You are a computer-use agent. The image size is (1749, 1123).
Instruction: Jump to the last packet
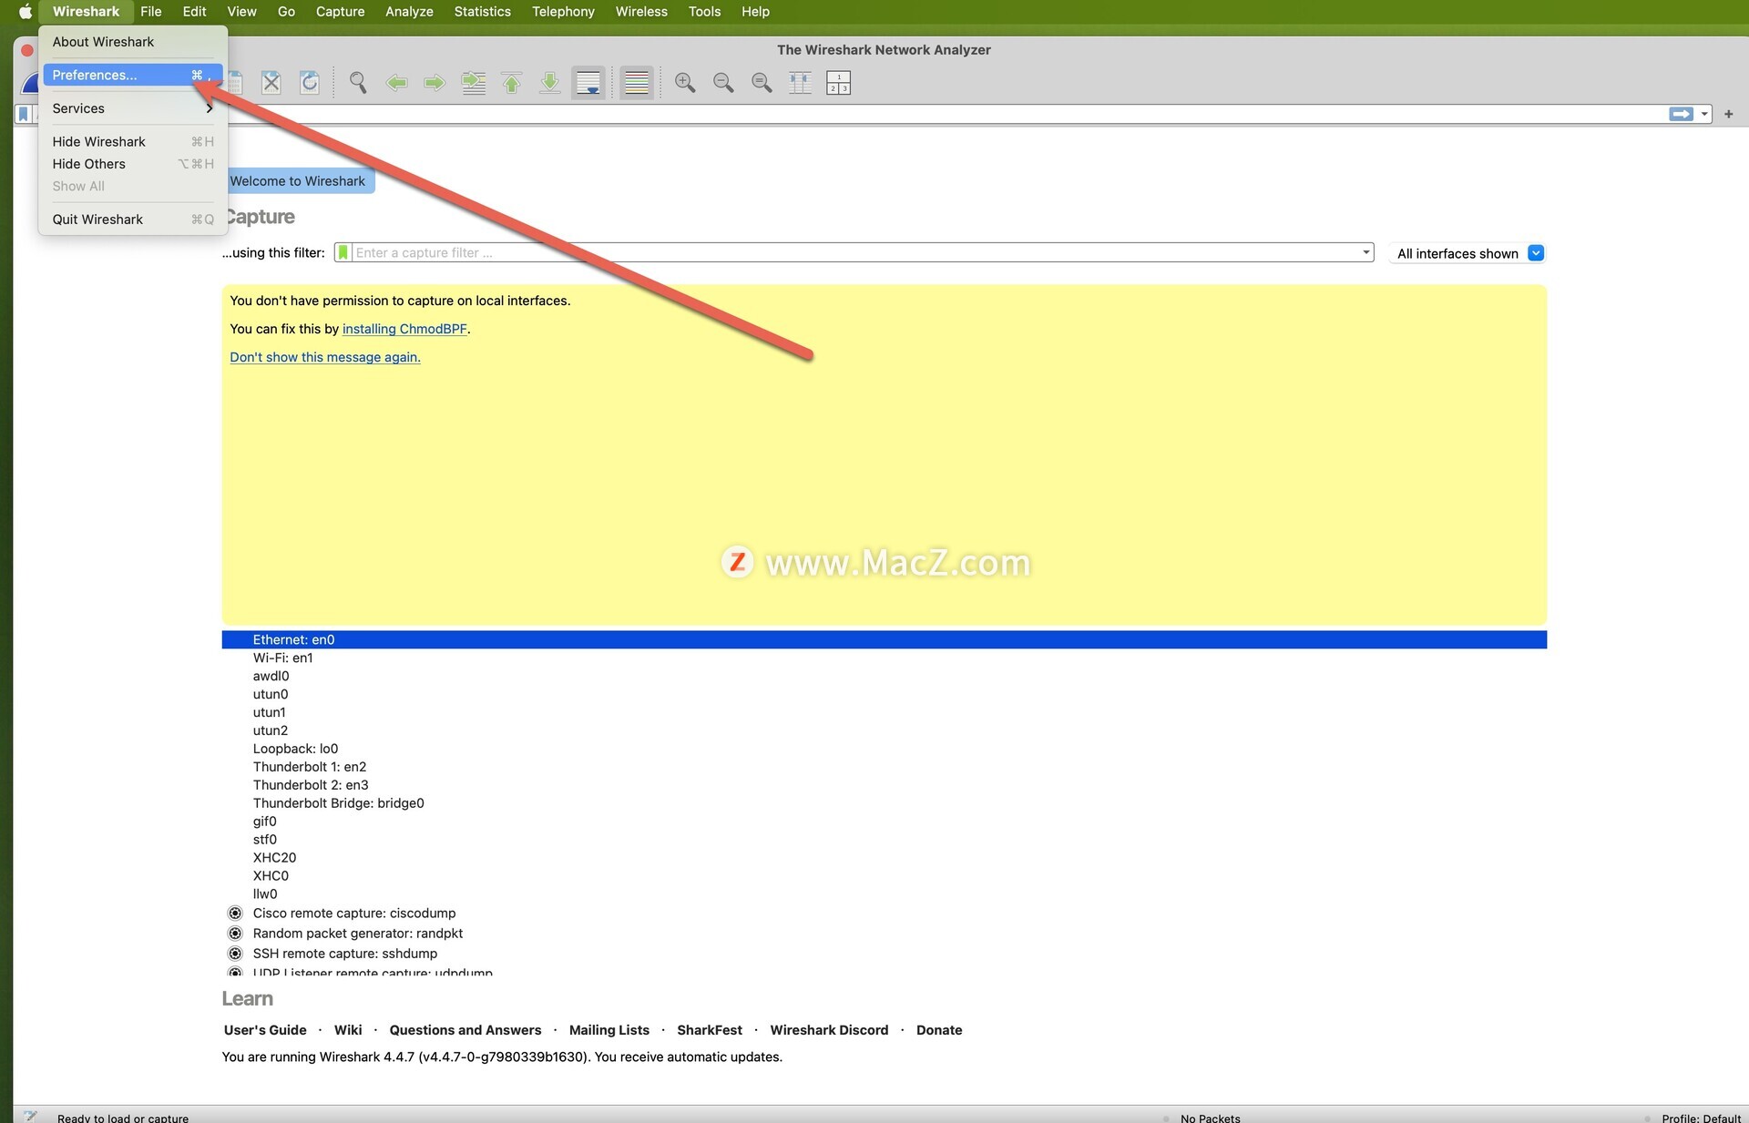pyautogui.click(x=550, y=83)
